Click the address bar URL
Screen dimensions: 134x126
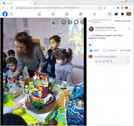pos(49,8)
